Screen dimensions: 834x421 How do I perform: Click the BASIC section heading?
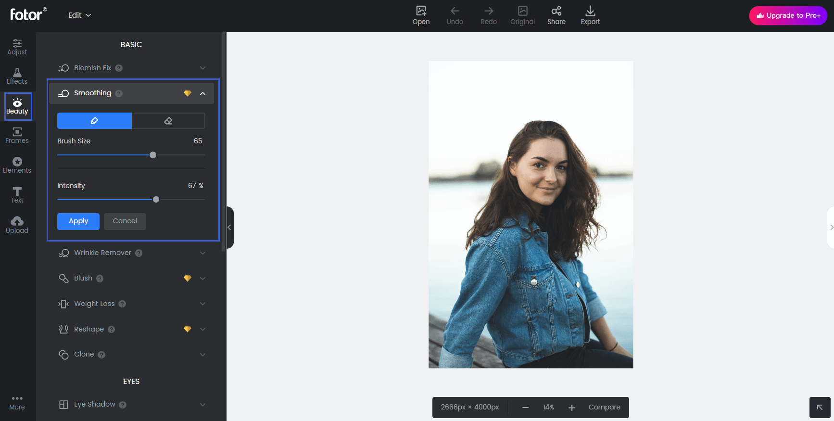pyautogui.click(x=131, y=45)
